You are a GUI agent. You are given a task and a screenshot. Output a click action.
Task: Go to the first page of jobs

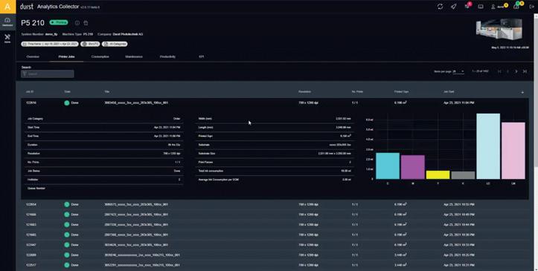click(499, 71)
